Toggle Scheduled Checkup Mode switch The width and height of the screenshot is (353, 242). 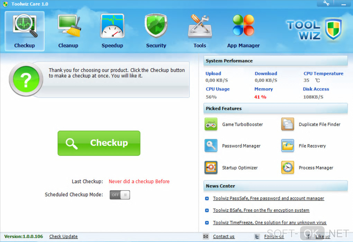click(120, 195)
